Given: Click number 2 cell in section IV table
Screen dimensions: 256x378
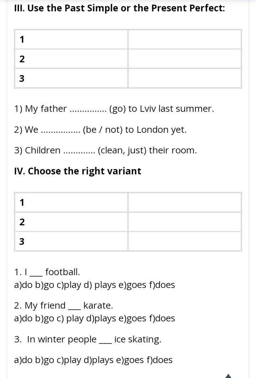Looking at the screenshot, I should 71,222.
